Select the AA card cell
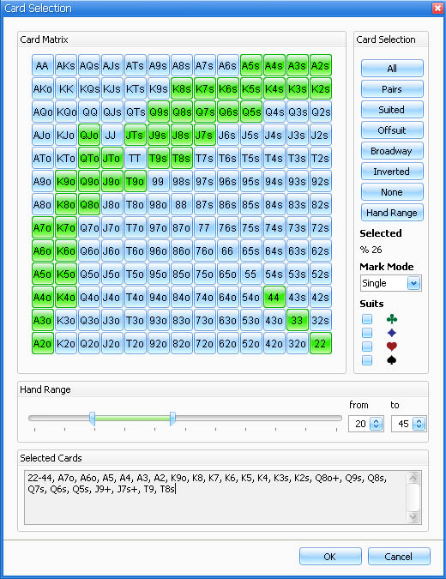Image resolution: width=446 pixels, height=579 pixels. coord(43,66)
